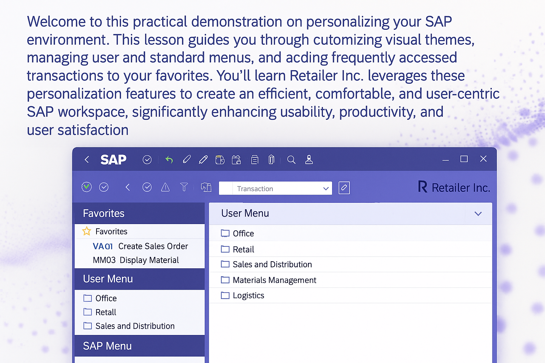Click the back arrow in second toolbar
Image resolution: width=545 pixels, height=363 pixels.
pyautogui.click(x=128, y=187)
